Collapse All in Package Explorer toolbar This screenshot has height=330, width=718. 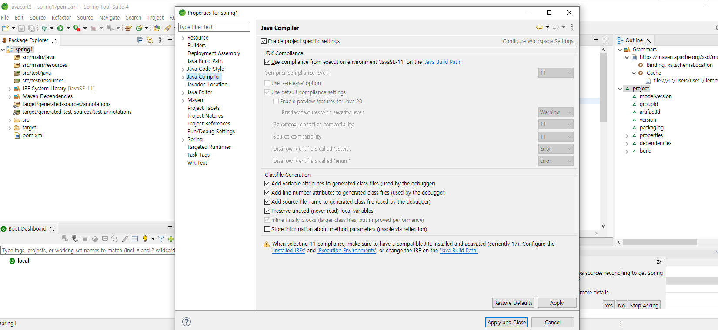tap(140, 40)
